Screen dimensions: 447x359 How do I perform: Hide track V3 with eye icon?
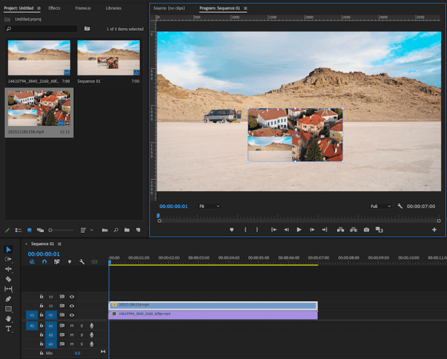pyautogui.click(x=72, y=297)
